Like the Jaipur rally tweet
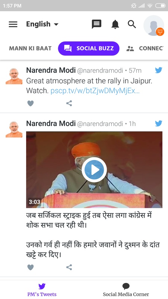The height and width of the screenshot is (299, 168). click(31, 104)
